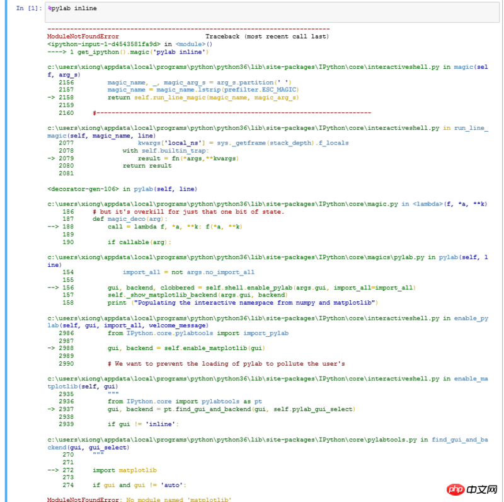The image size is (504, 502).
Task: Click the red ModuleNotFoundError heading at top
Action: point(83,37)
